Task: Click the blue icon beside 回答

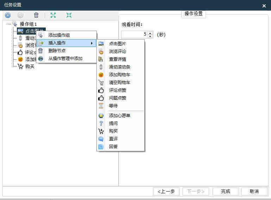Action: (x=101, y=147)
